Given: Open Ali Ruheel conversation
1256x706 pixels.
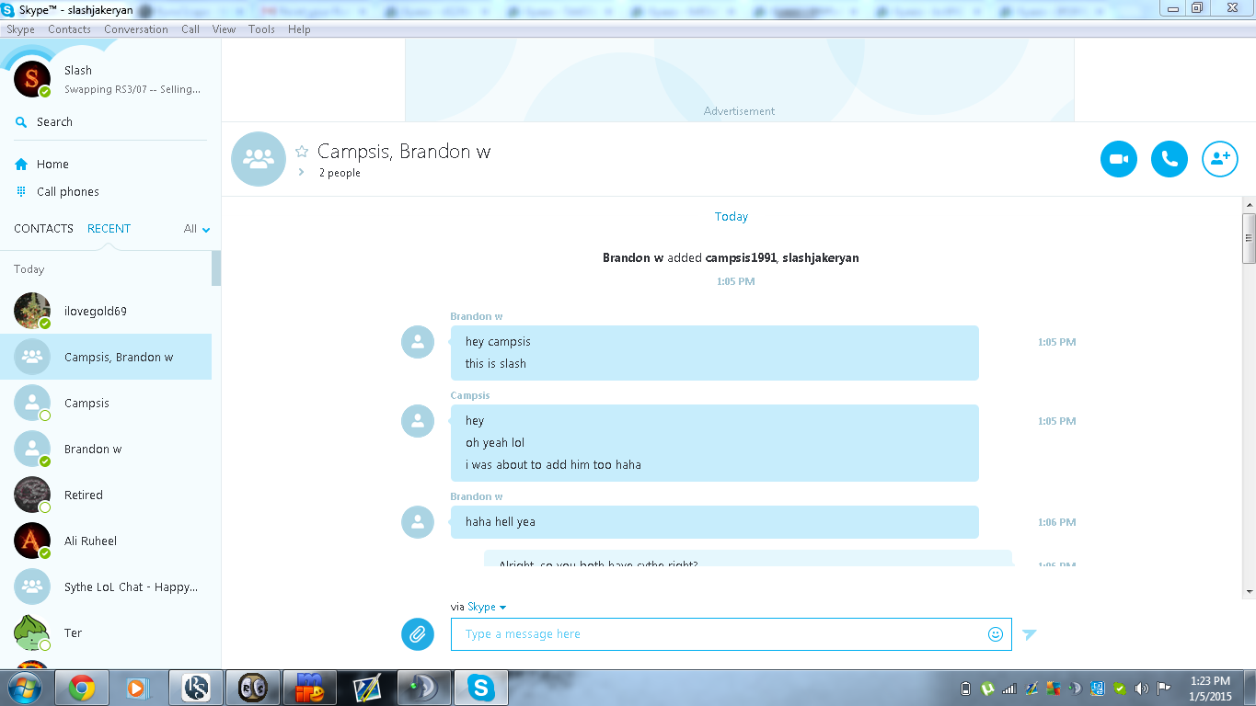Looking at the screenshot, I should pos(106,541).
